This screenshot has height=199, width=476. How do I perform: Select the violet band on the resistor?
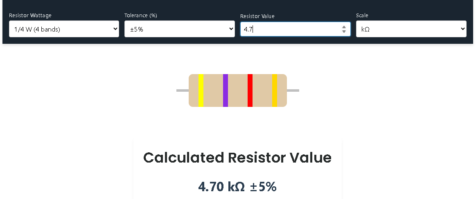coord(226,90)
